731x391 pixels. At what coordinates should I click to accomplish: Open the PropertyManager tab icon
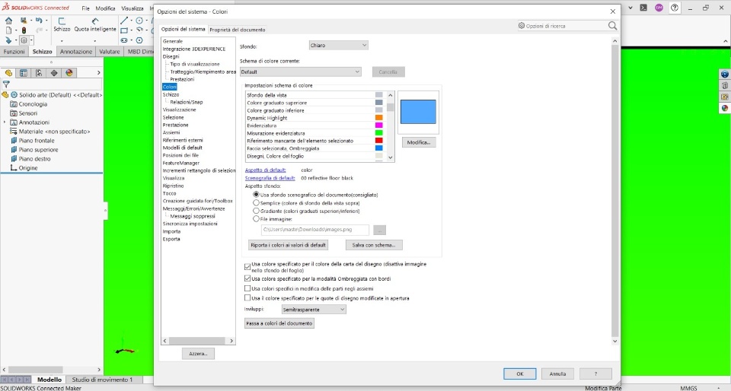click(24, 72)
